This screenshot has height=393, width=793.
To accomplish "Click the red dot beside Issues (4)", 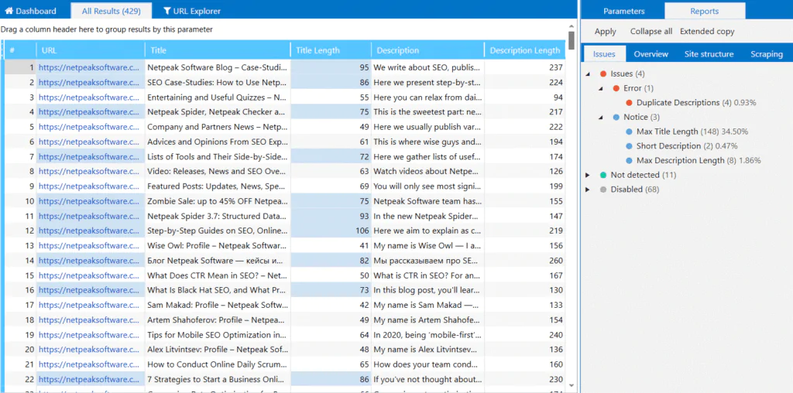I will (602, 73).
